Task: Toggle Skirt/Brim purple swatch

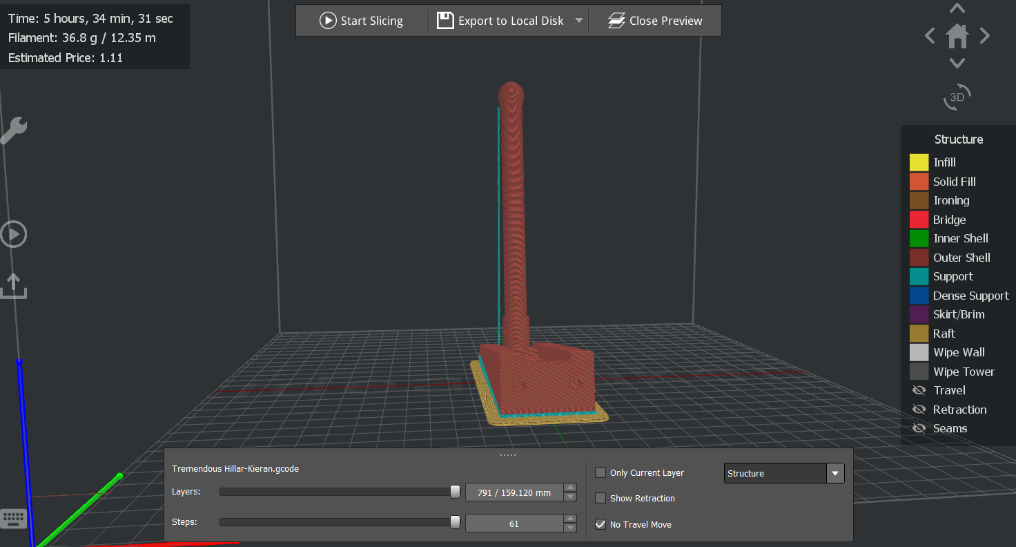Action: pos(919,314)
